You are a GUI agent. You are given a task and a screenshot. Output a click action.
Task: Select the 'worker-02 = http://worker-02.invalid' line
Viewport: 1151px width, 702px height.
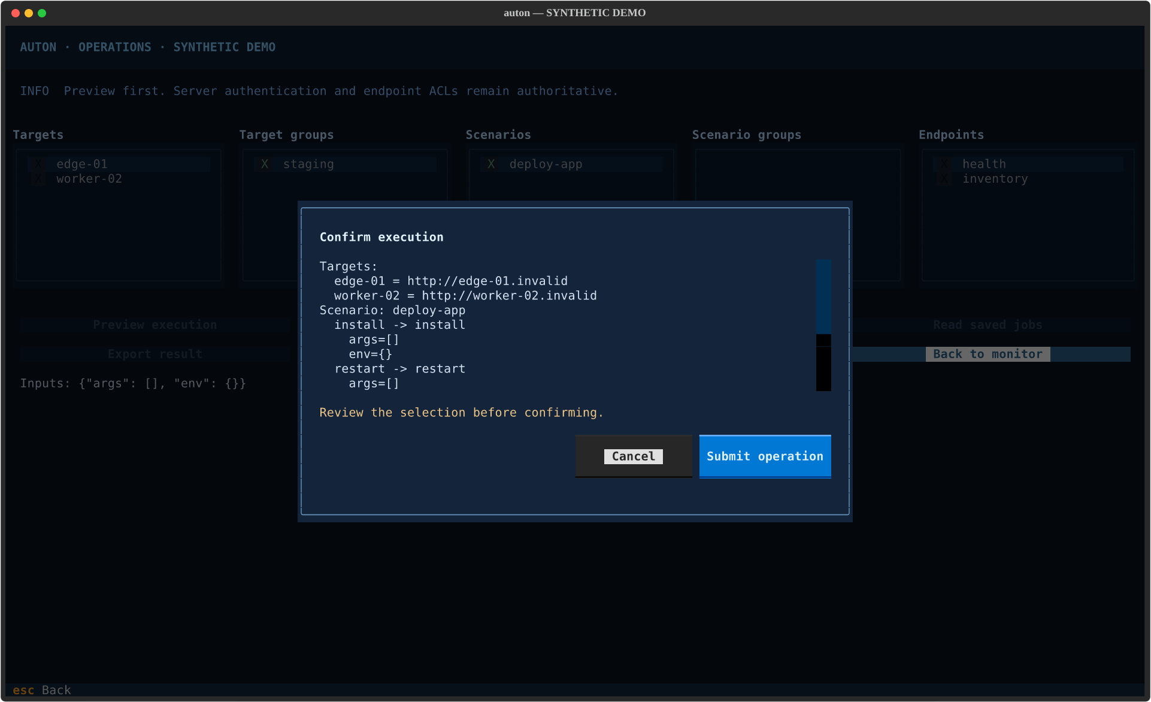465,295
